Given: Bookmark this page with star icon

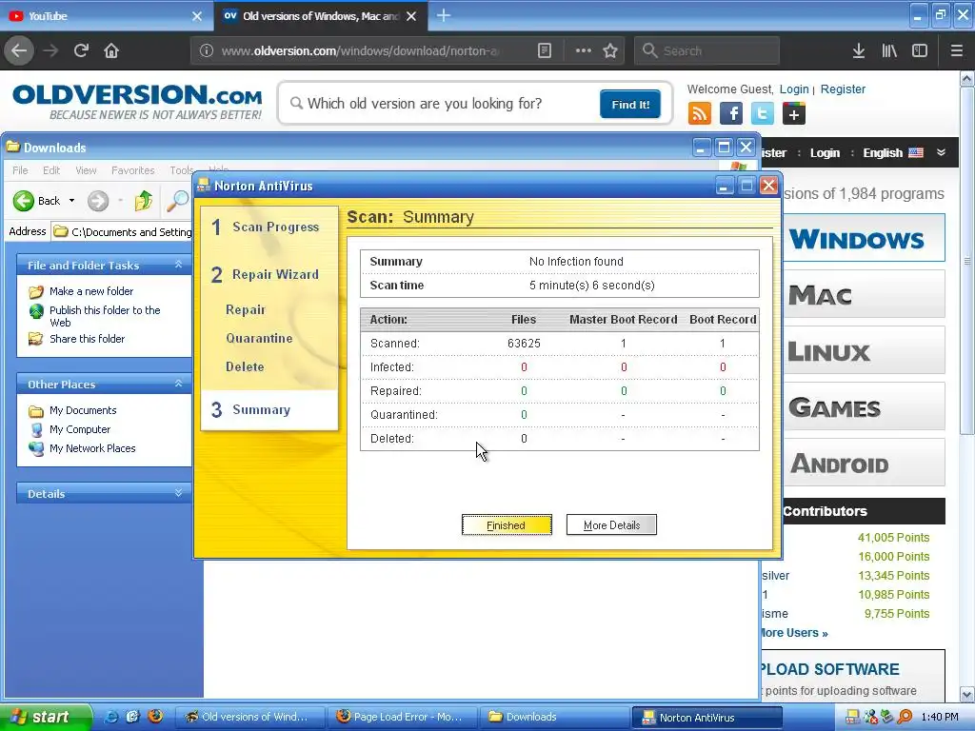Looking at the screenshot, I should click(x=610, y=50).
